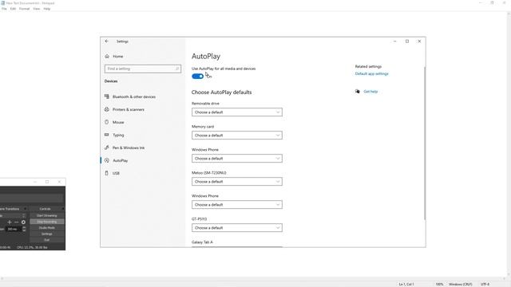This screenshot has width=511, height=287.
Task: Click the remove transition minus icon in OBS
Action: pos(16,222)
